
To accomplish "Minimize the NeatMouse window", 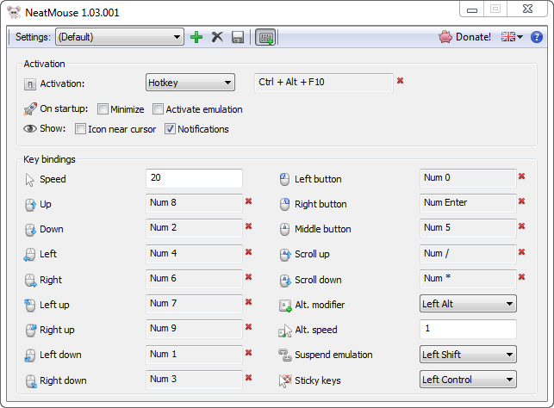I will [x=472, y=9].
